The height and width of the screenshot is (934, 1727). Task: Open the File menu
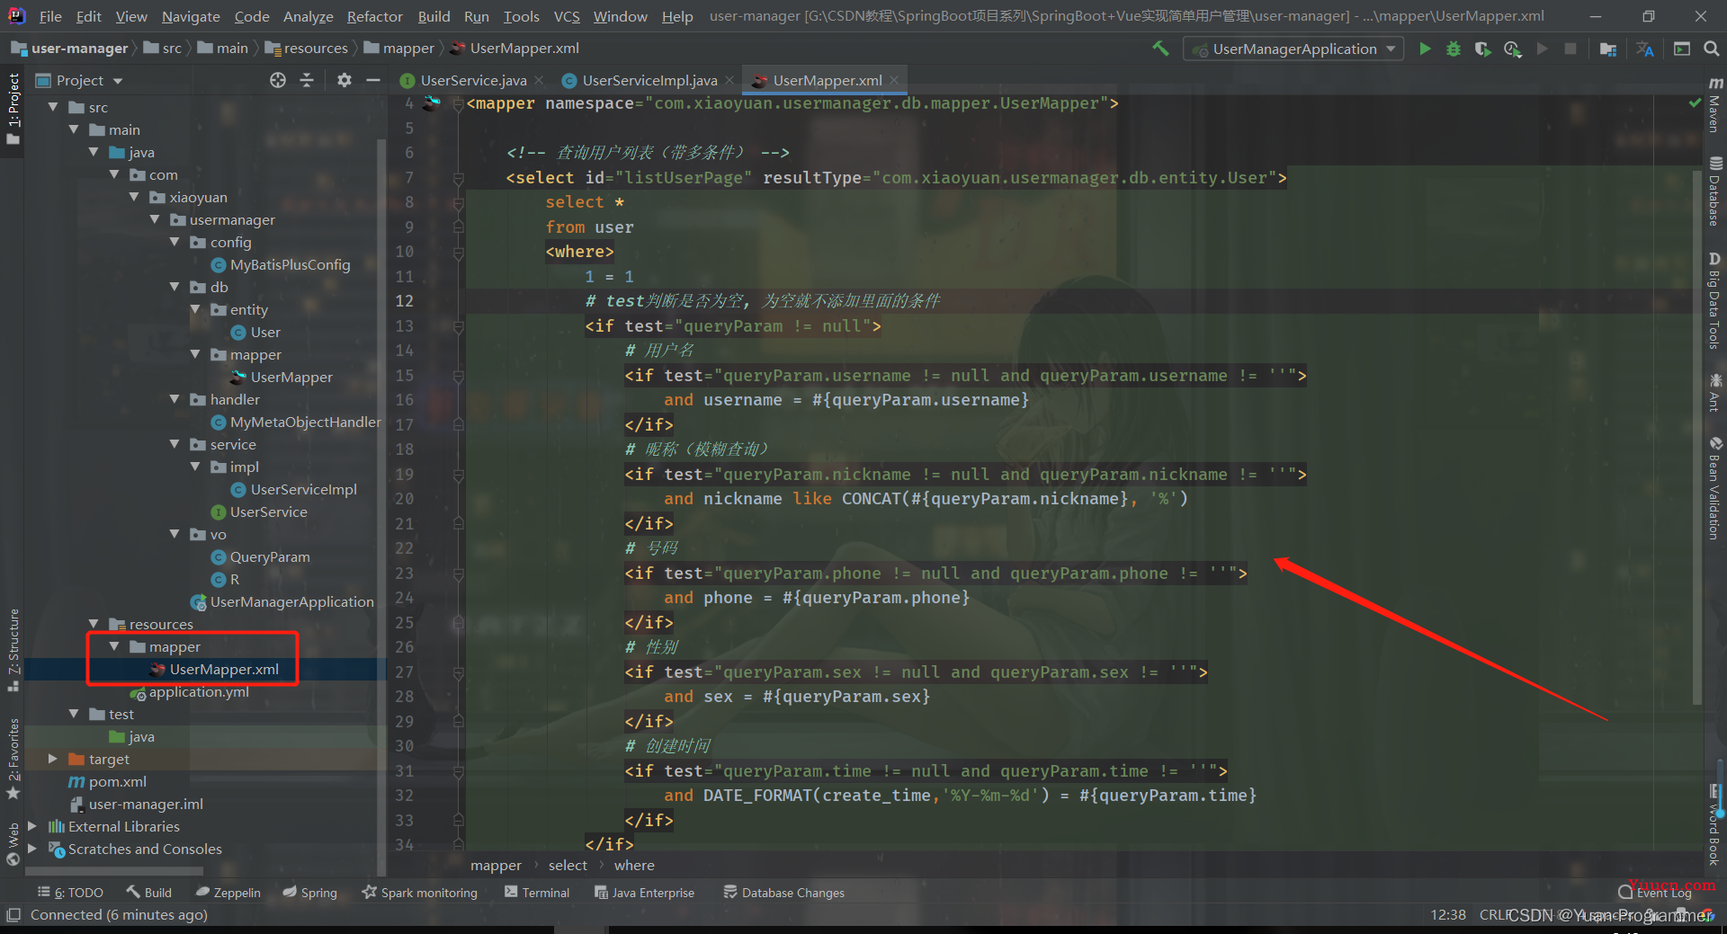(50, 16)
